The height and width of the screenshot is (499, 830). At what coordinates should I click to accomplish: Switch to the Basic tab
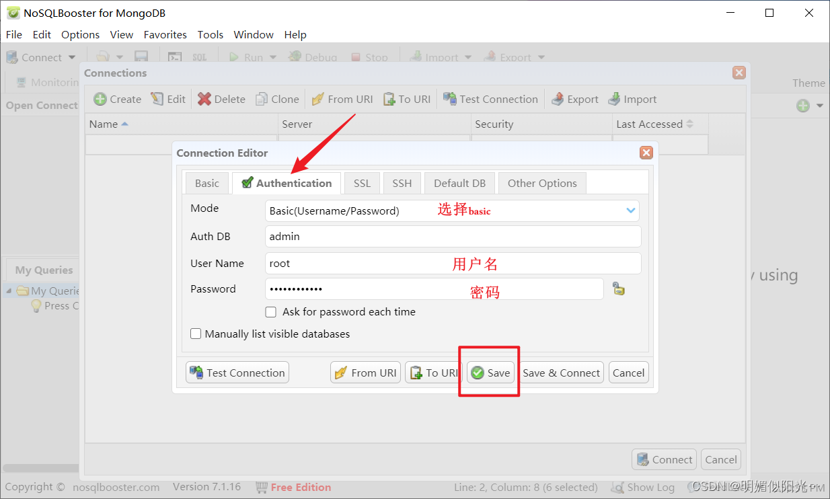207,183
